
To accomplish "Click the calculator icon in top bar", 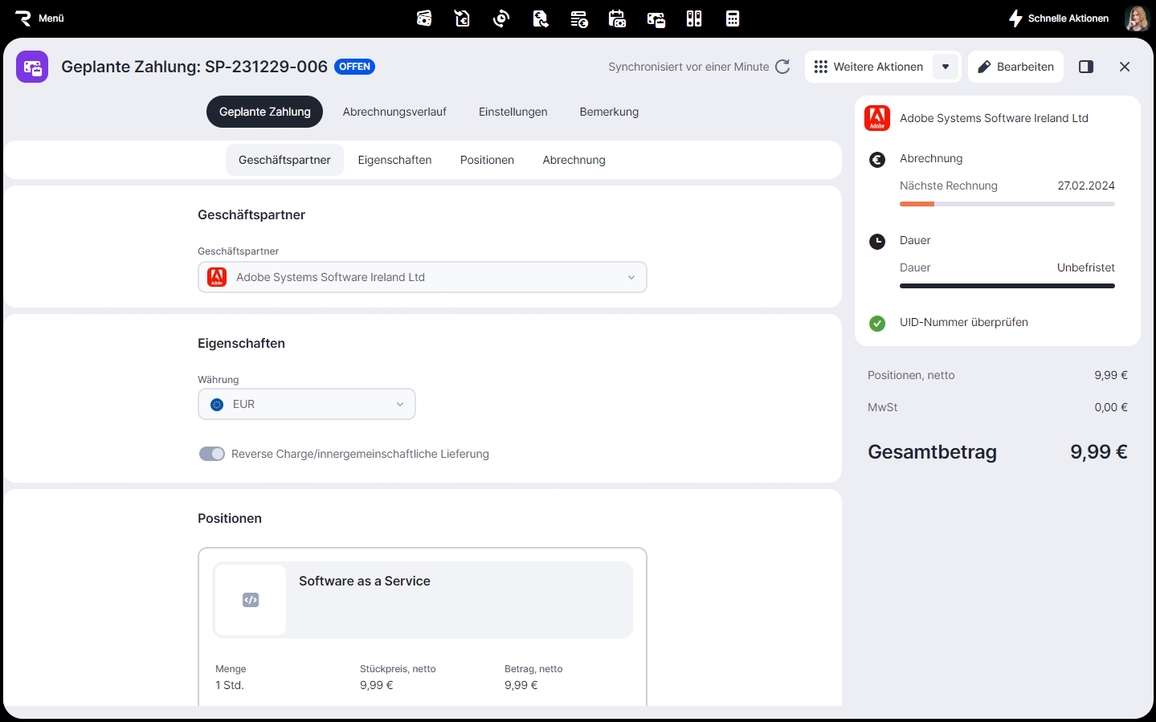I will tap(732, 18).
